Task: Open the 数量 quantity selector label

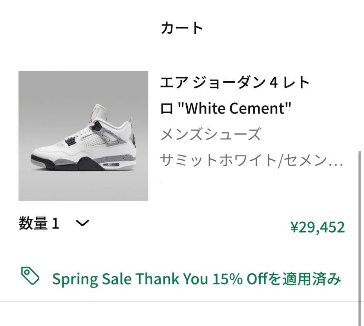Action: coord(33,224)
